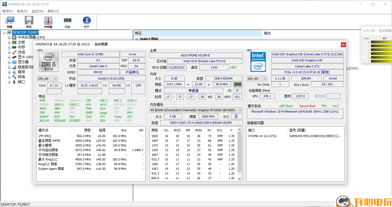The image size is (392, 207).
Task: Click the 内存 memory toolbar icon
Action: click(67, 22)
